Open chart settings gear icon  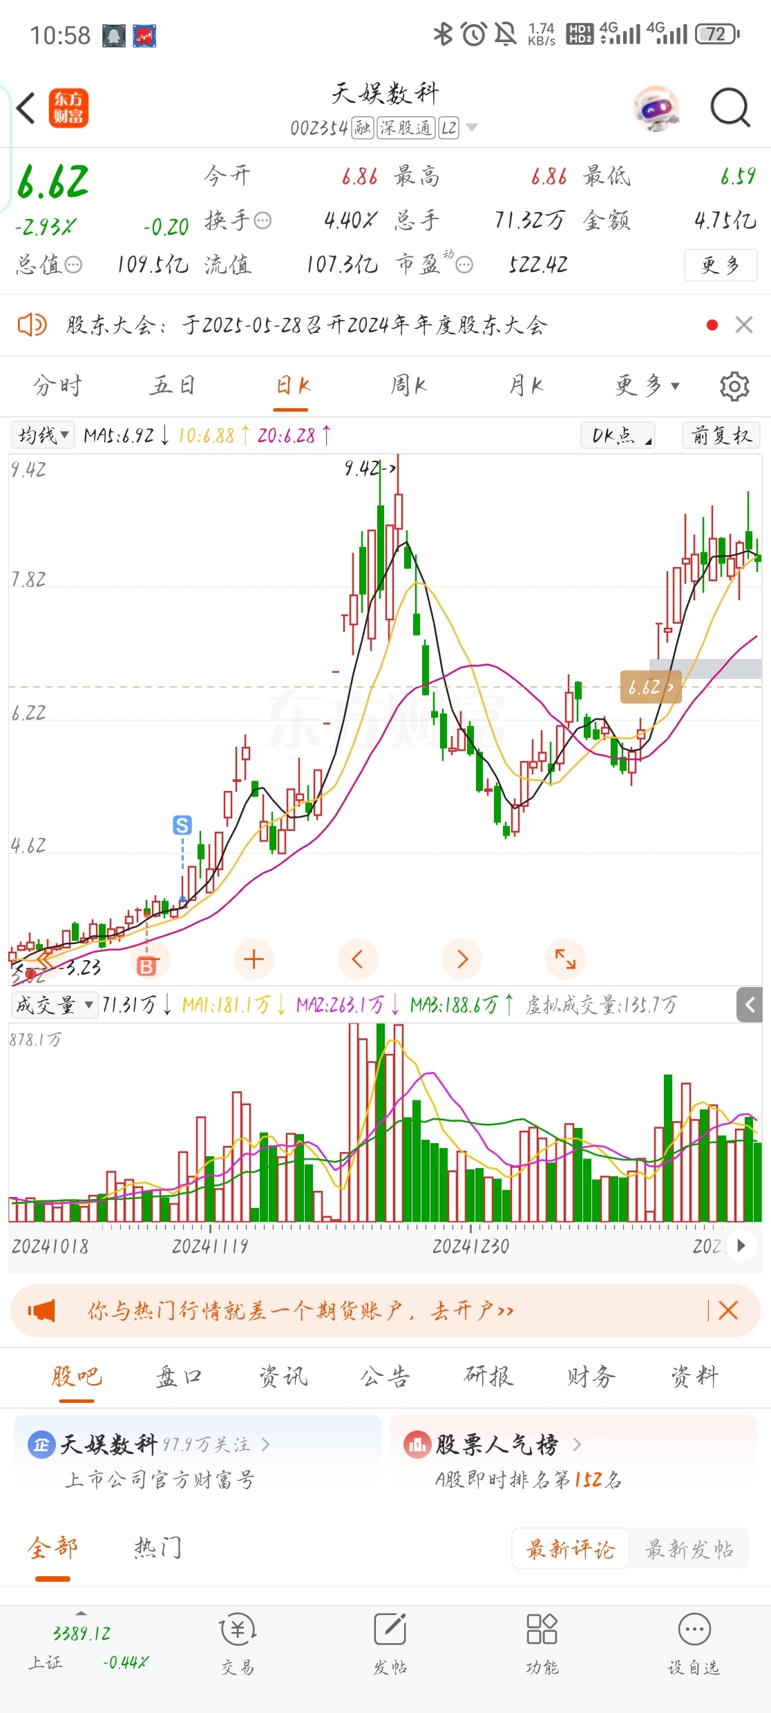pos(734,386)
